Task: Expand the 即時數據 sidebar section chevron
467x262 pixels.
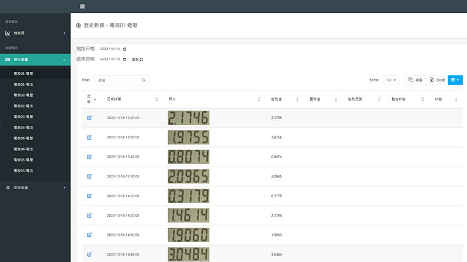Action: pyautogui.click(x=64, y=187)
